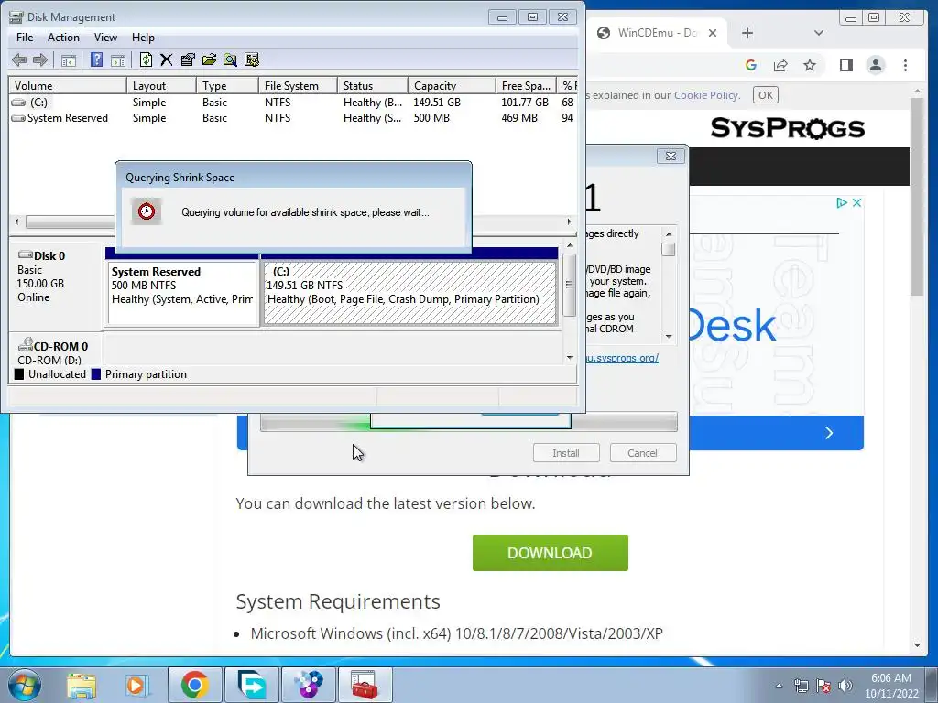Open the Cookie Policy link
Viewport: 938px width, 703px height.
(x=706, y=95)
